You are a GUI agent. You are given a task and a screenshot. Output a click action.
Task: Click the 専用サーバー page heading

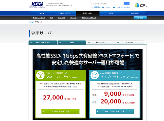[x=43, y=33]
